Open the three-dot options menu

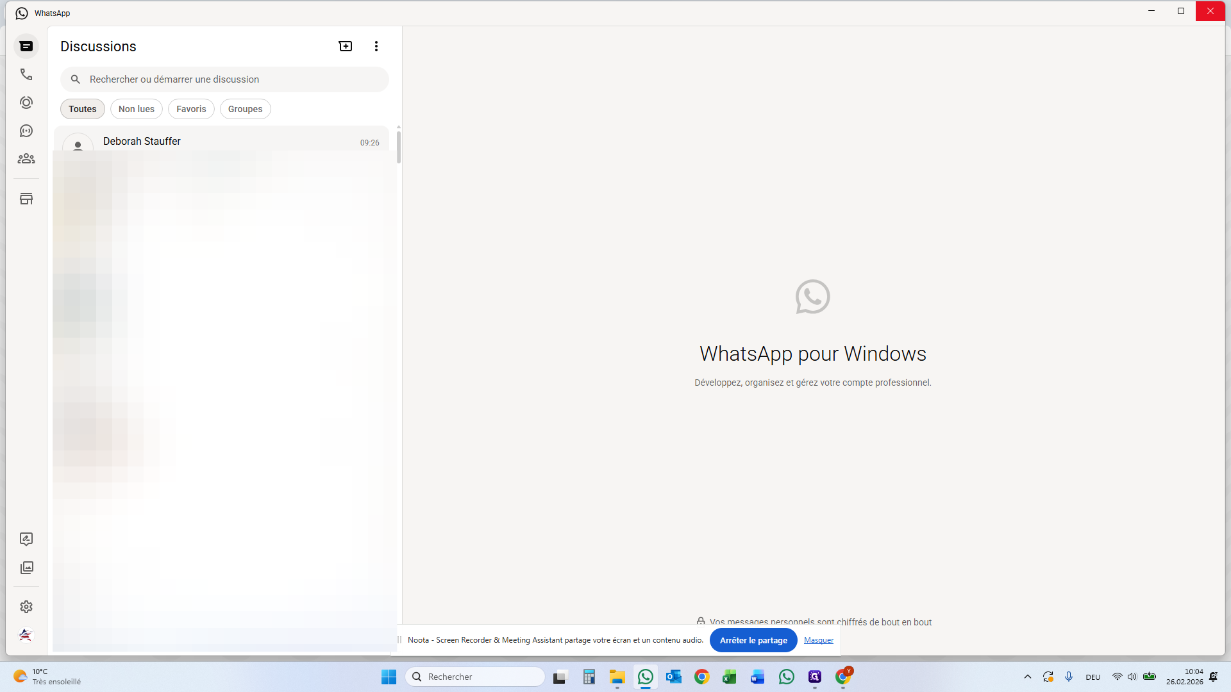(376, 46)
